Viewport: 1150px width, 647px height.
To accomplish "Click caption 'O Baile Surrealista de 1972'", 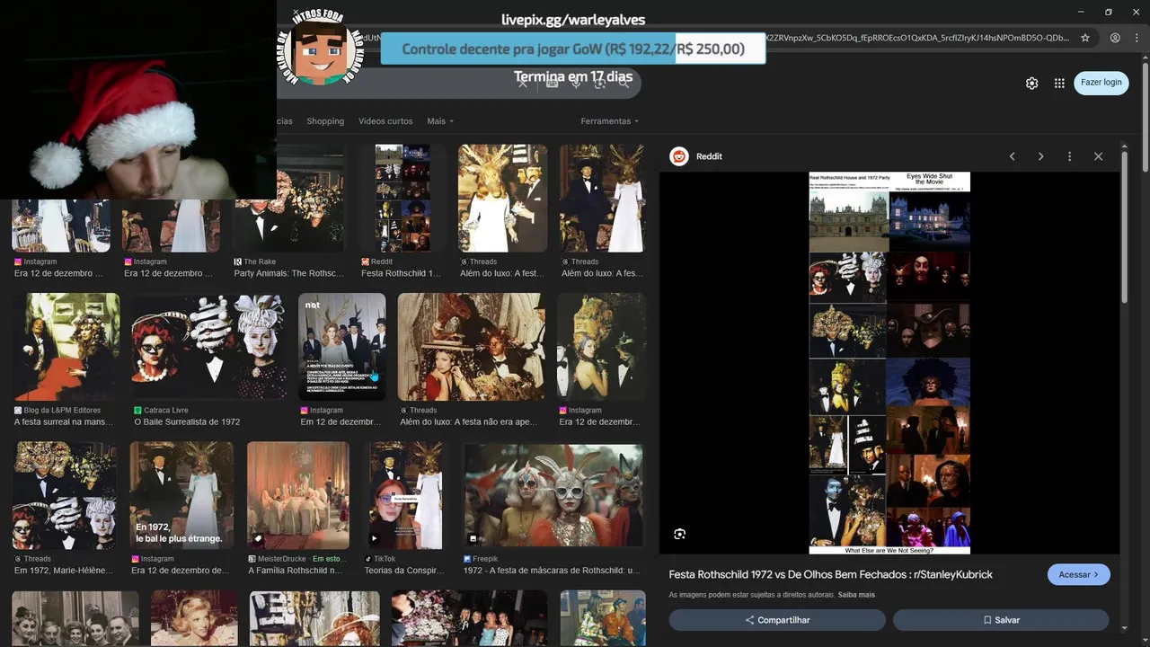I will (188, 422).
